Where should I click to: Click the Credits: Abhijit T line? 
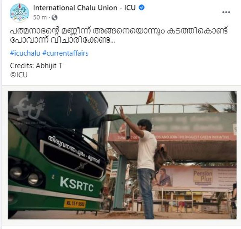pos(36,66)
